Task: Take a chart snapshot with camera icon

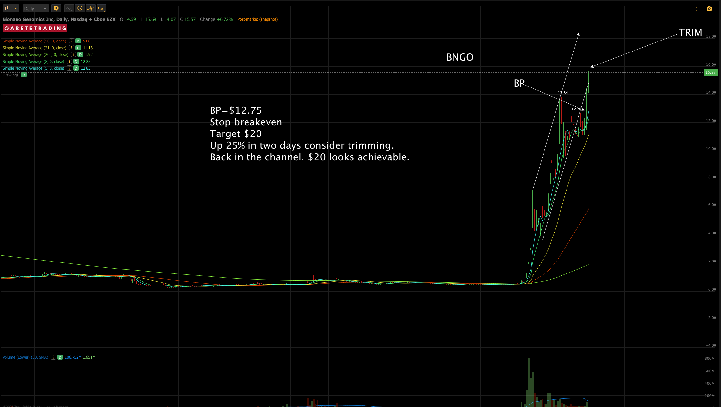Action: point(709,9)
